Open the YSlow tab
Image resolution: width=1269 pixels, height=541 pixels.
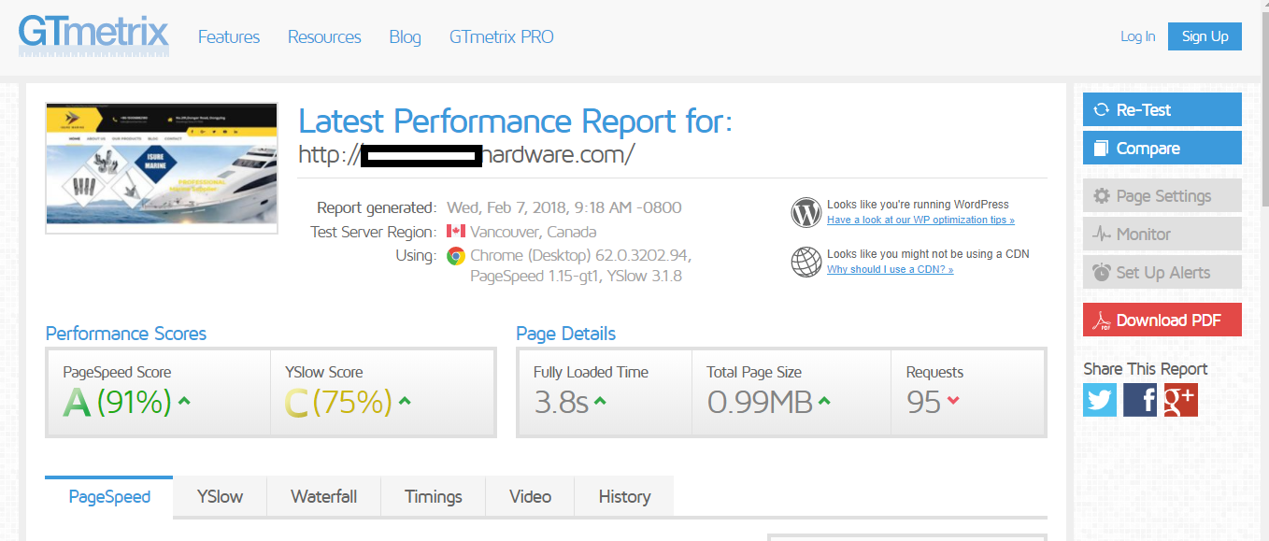(x=220, y=497)
